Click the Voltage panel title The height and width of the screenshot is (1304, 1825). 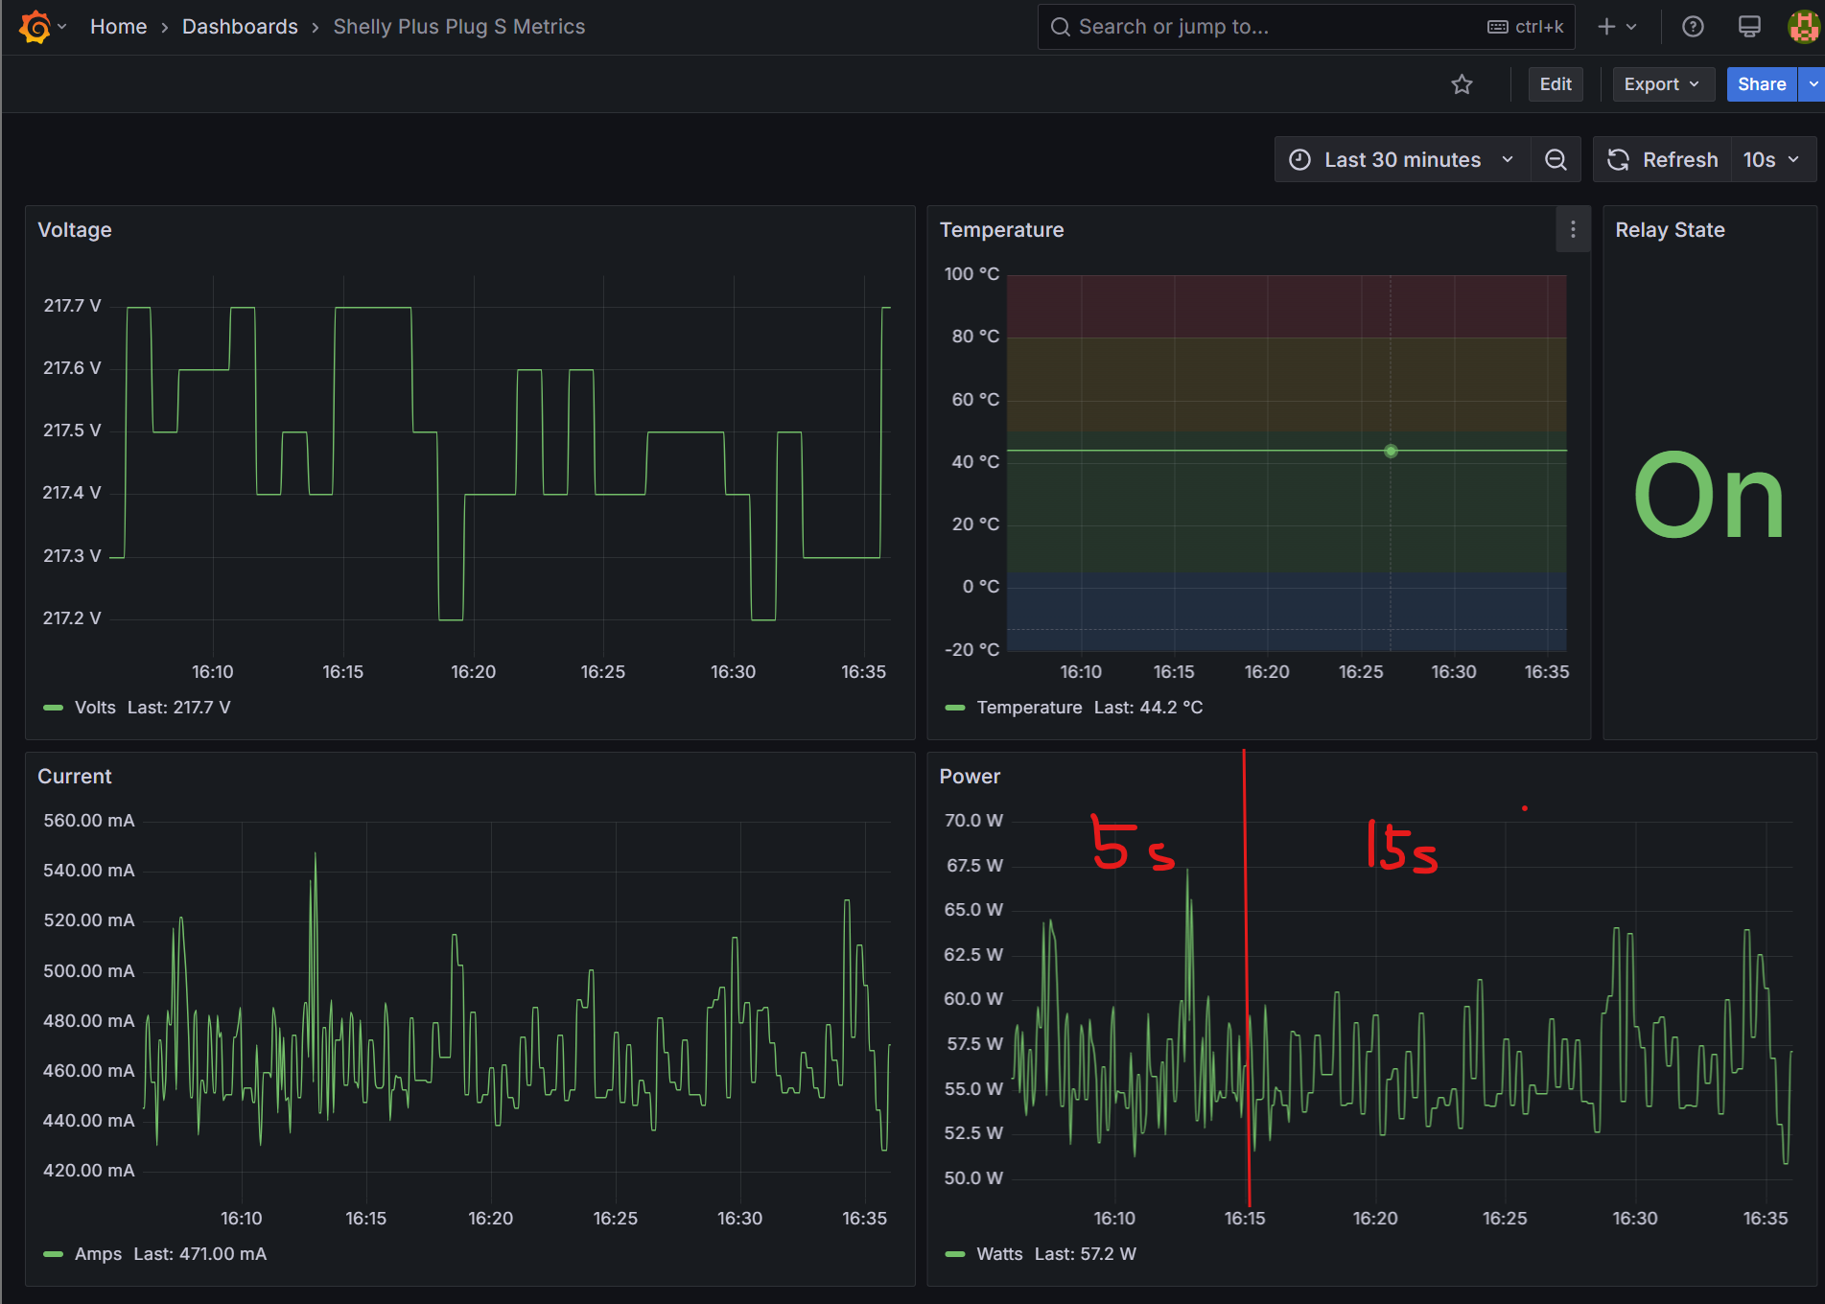(75, 230)
